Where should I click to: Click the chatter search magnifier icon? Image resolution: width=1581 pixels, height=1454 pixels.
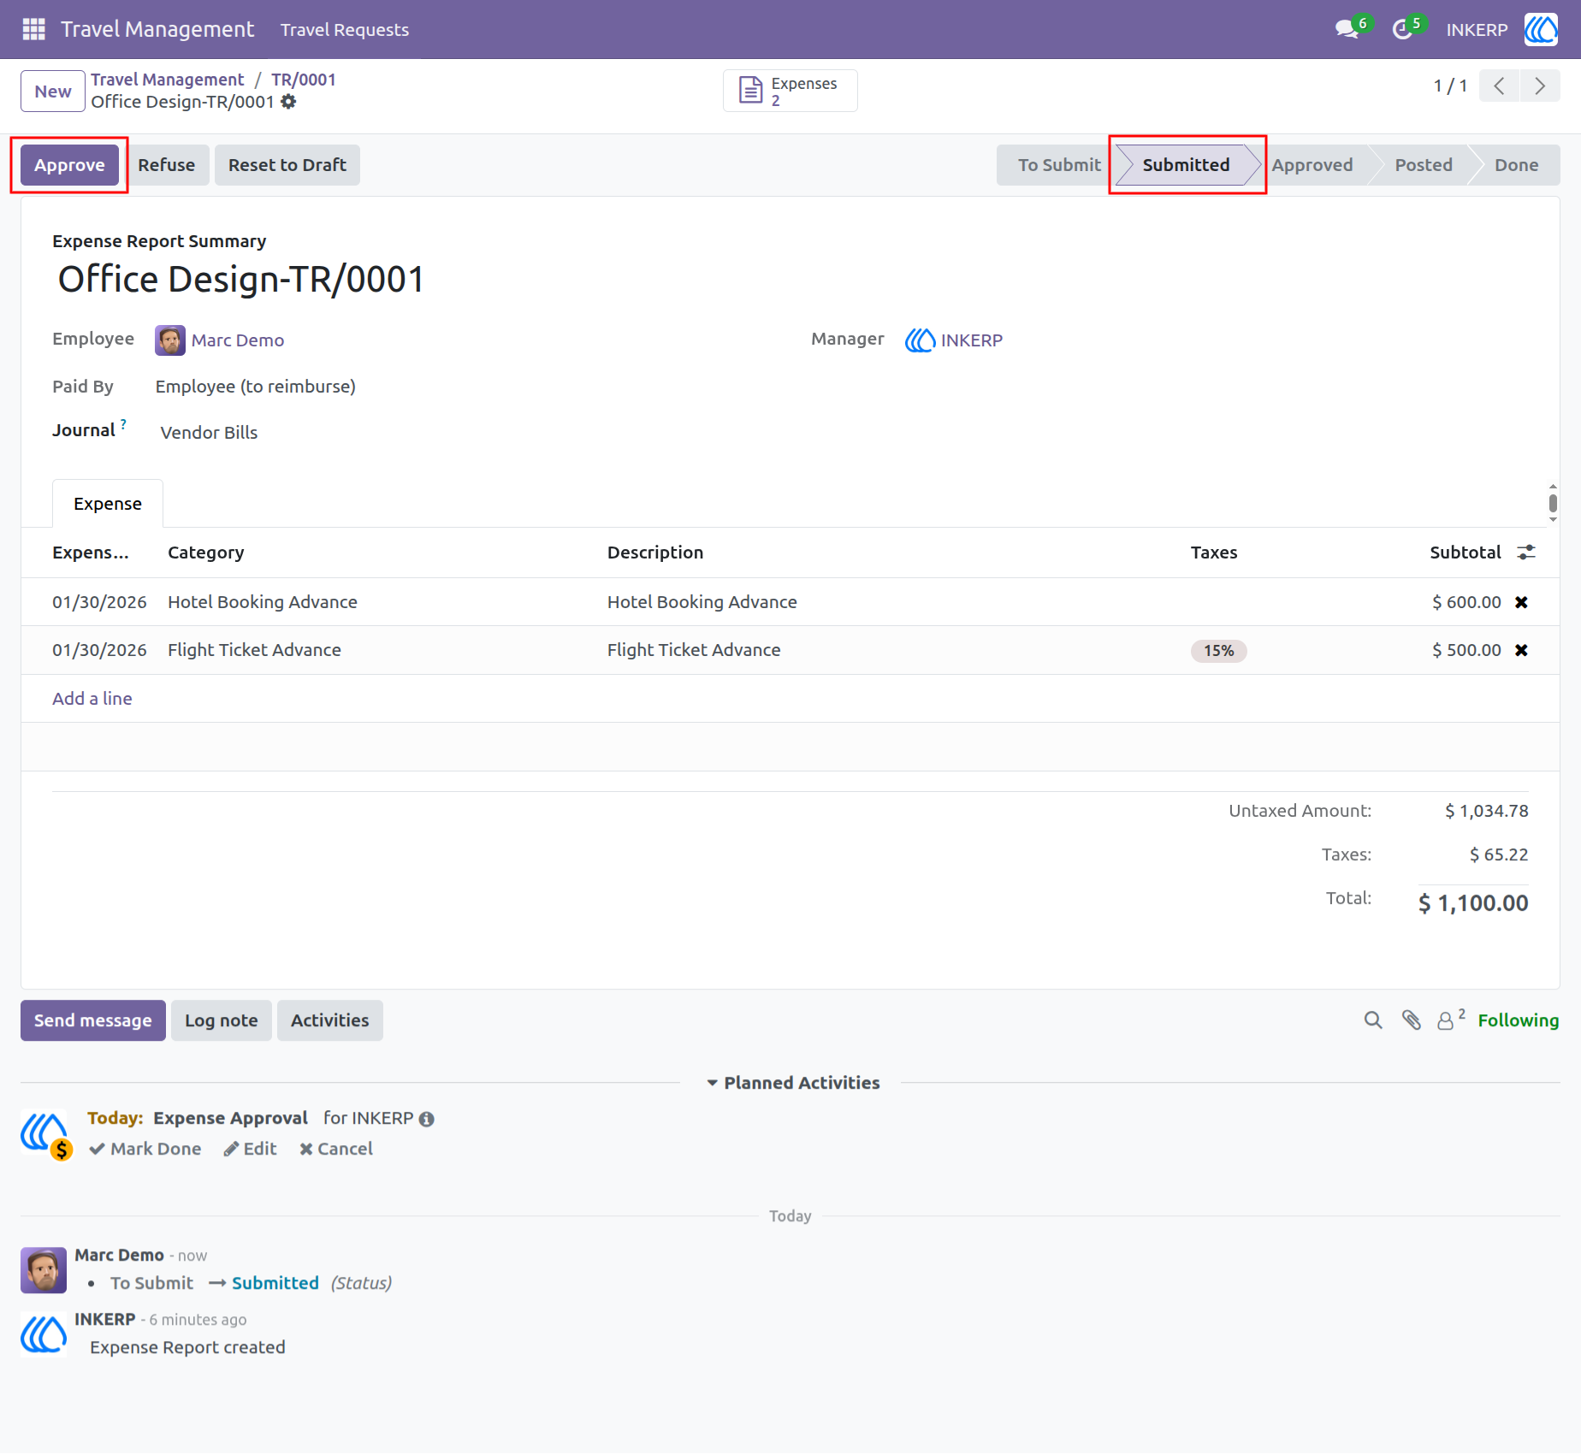coord(1373,1020)
